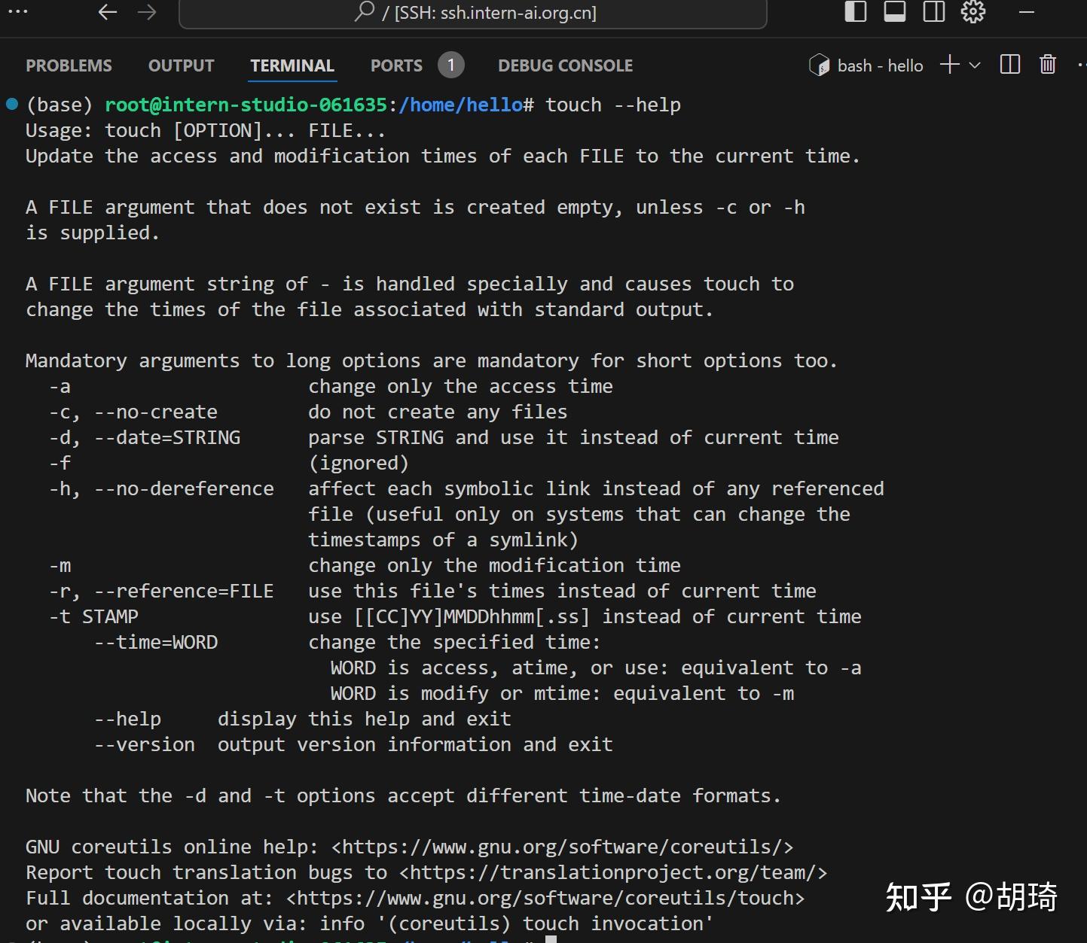
Task: Toggle the secondary side bar layout icon
Action: 934,12
